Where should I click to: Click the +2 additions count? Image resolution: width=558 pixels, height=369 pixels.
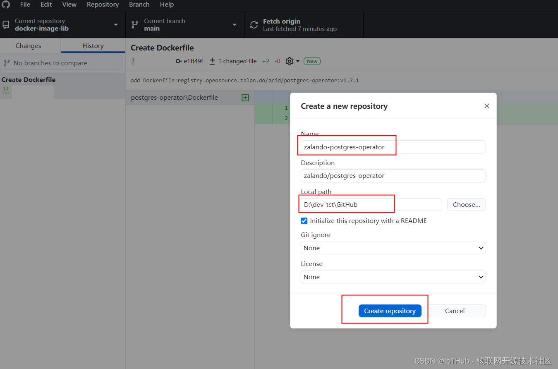tap(266, 61)
